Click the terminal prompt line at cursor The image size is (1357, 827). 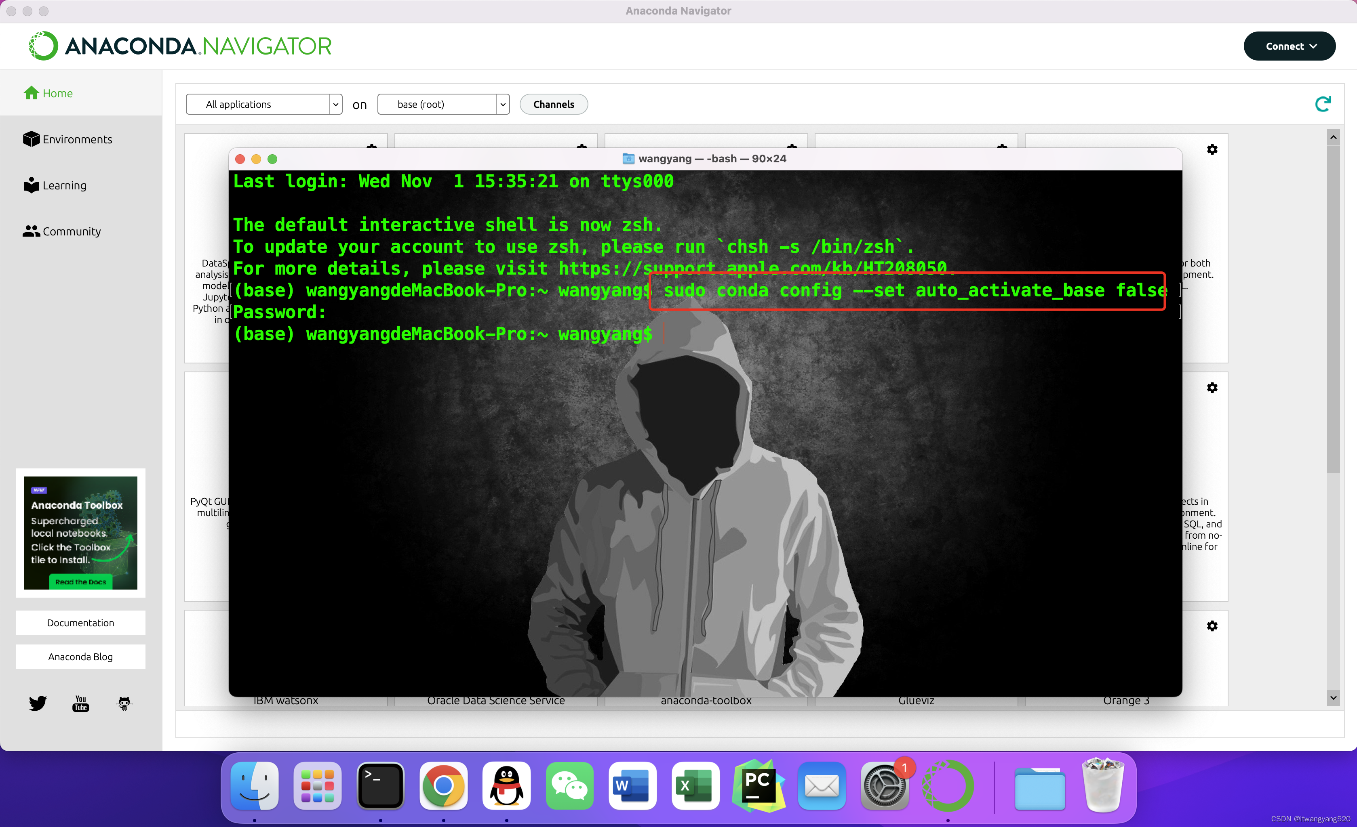[665, 334]
